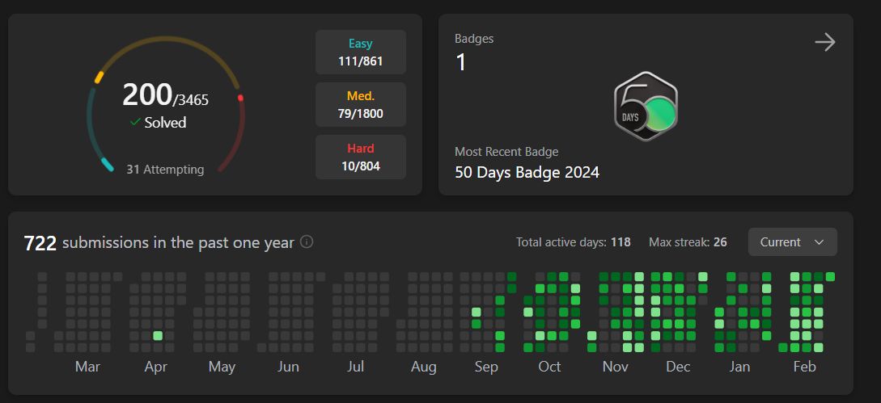Open the Current year dropdown
Screen dimensions: 881x403
click(792, 242)
